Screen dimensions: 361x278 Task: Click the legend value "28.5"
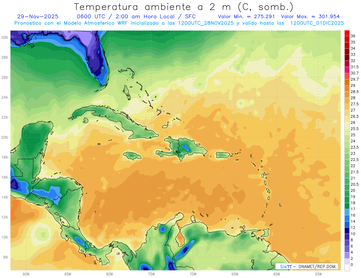click(355, 91)
